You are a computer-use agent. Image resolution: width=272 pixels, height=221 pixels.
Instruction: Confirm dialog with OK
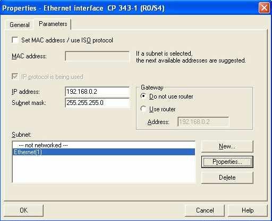23,210
